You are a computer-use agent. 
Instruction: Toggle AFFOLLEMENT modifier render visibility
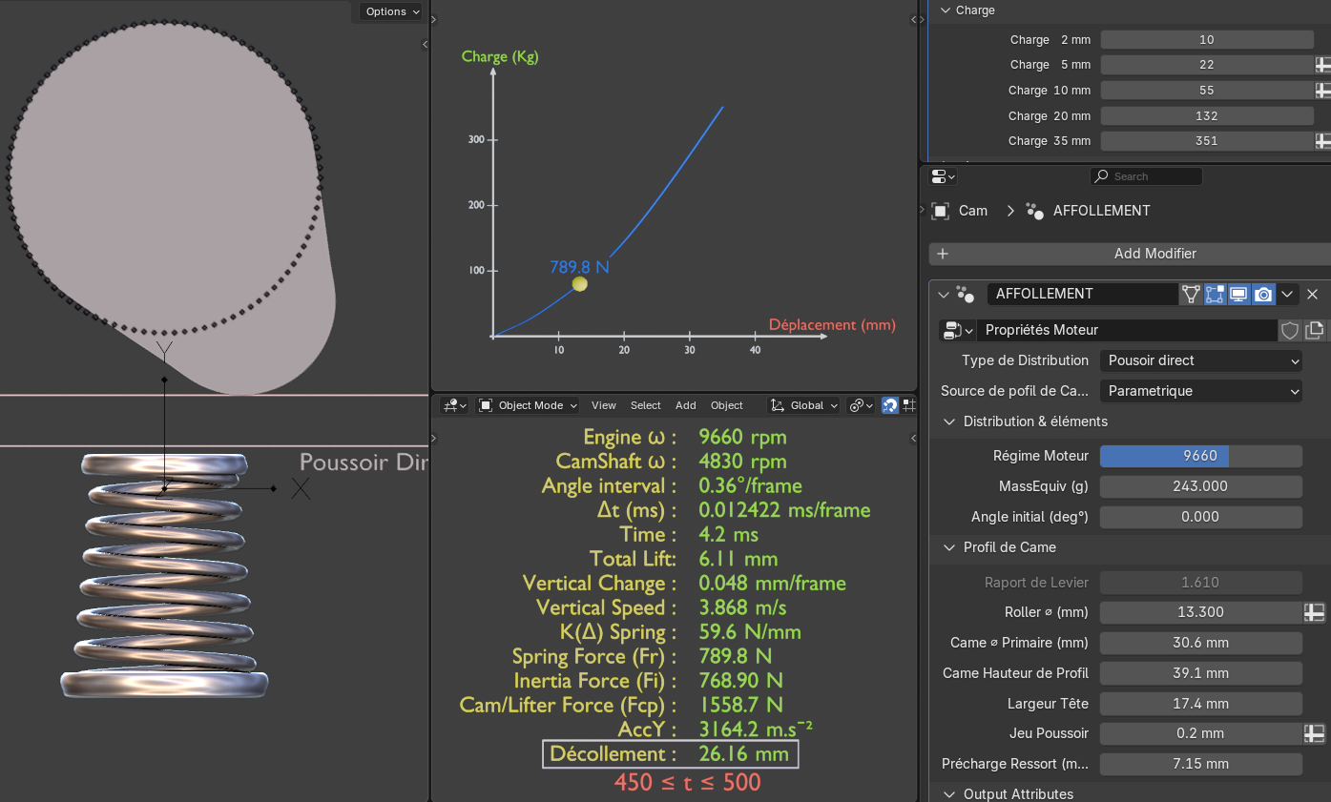[1263, 294]
